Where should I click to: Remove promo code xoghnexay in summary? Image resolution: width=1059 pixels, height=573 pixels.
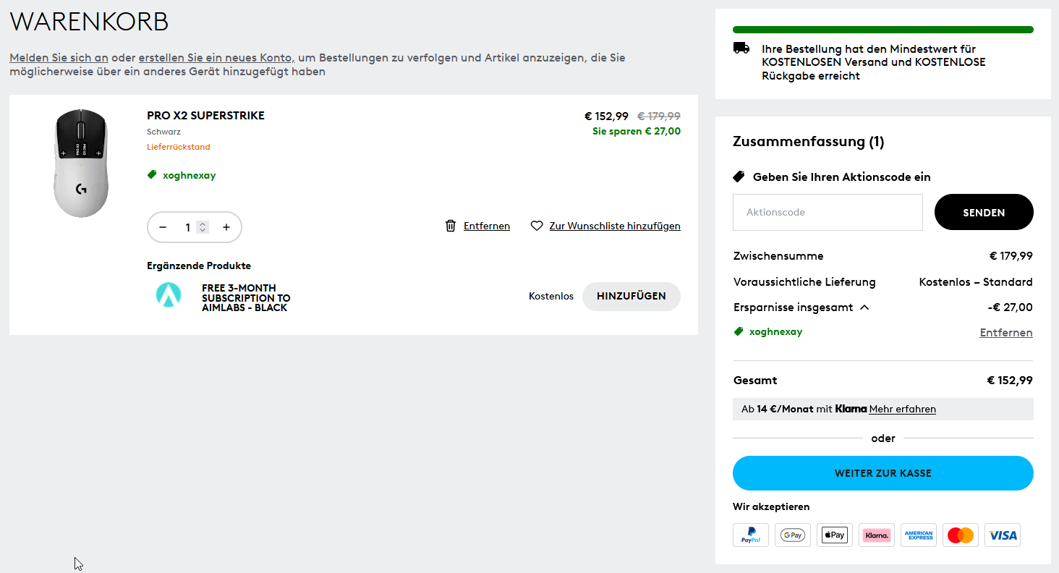point(1006,333)
